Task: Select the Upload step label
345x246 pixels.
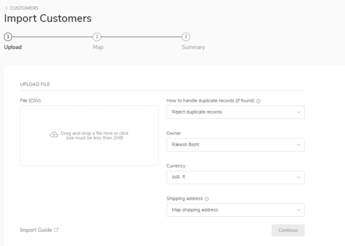Action: coord(13,47)
